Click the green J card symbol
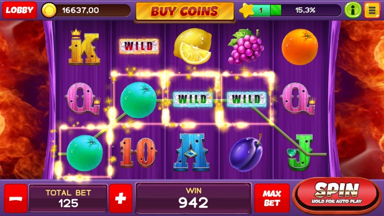This screenshot has height=216, width=384. pos(300,152)
